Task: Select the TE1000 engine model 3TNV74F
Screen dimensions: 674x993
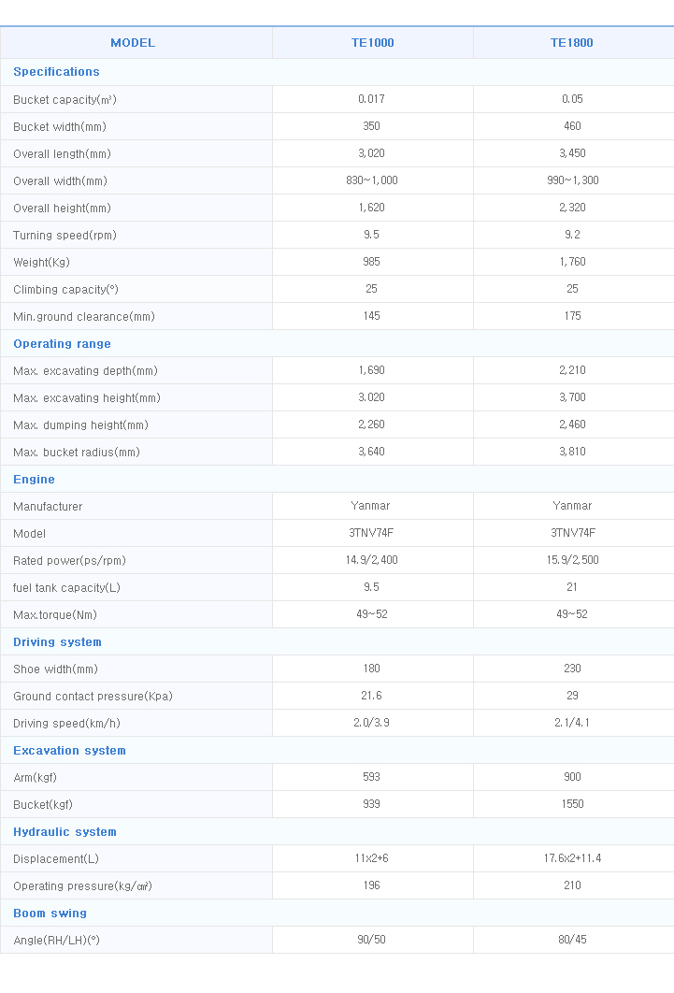Action: point(372,533)
